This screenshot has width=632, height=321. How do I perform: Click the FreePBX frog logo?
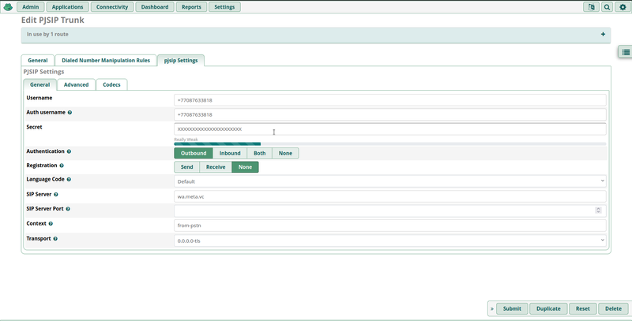coord(9,6)
